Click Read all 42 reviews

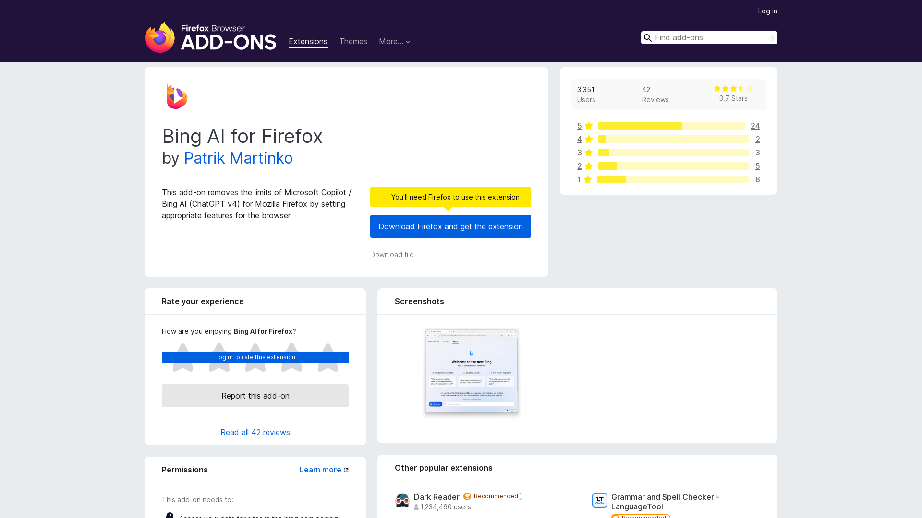[255, 432]
